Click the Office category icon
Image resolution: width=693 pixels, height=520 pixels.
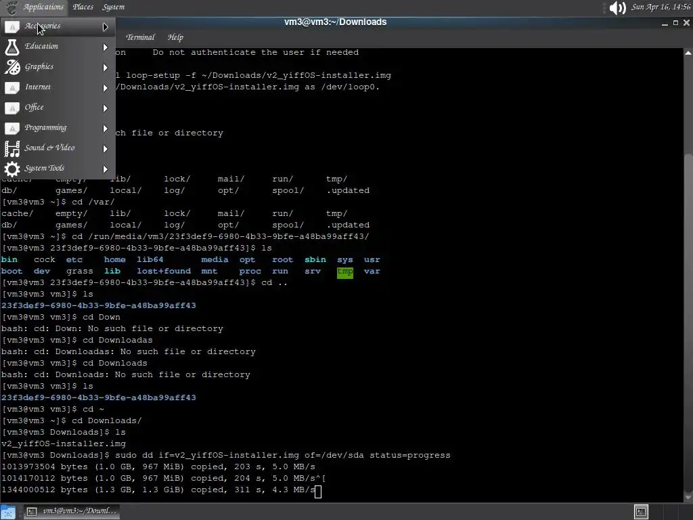click(12, 108)
